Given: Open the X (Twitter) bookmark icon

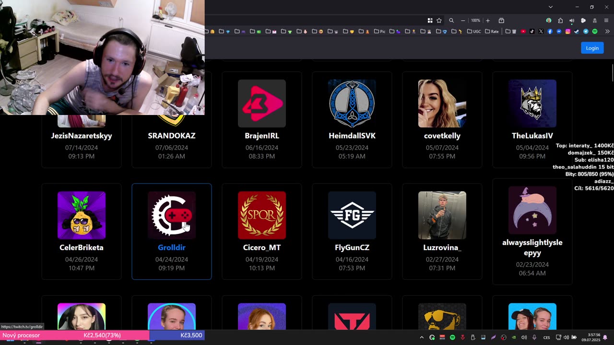Looking at the screenshot, I should click(x=541, y=32).
